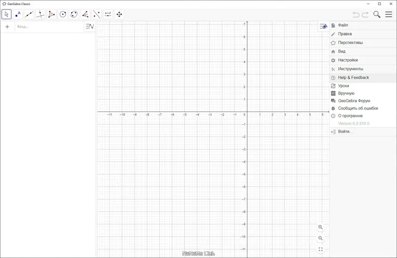This screenshot has width=397, height=258.
Task: Click the Ввод input field
Action: [x=49, y=27]
